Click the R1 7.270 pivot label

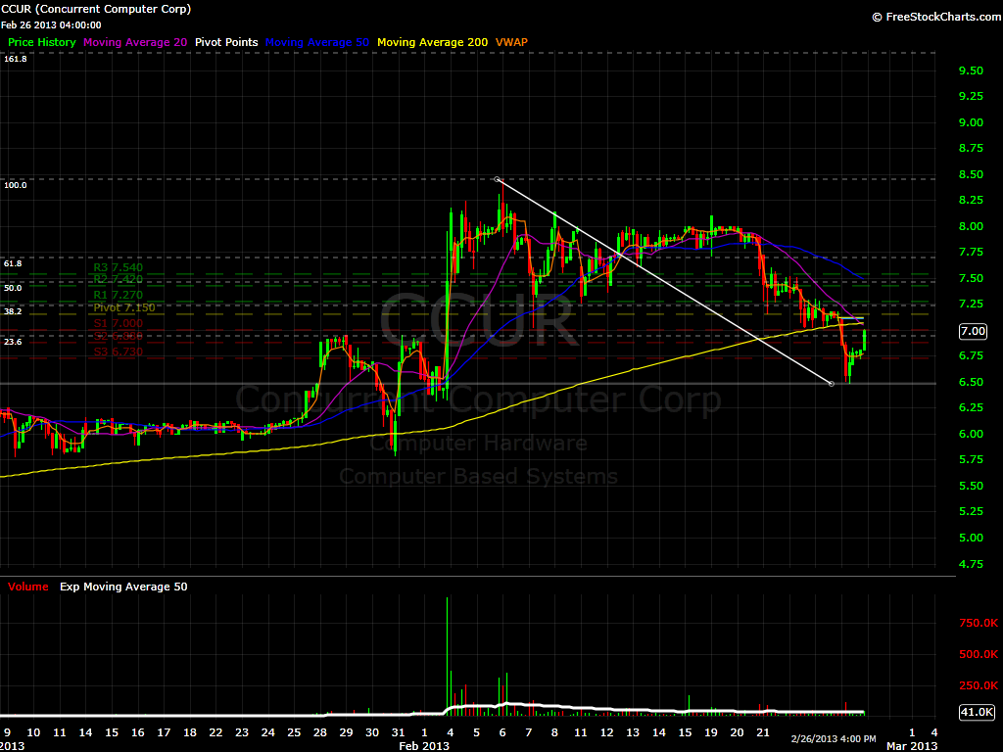pos(119,295)
